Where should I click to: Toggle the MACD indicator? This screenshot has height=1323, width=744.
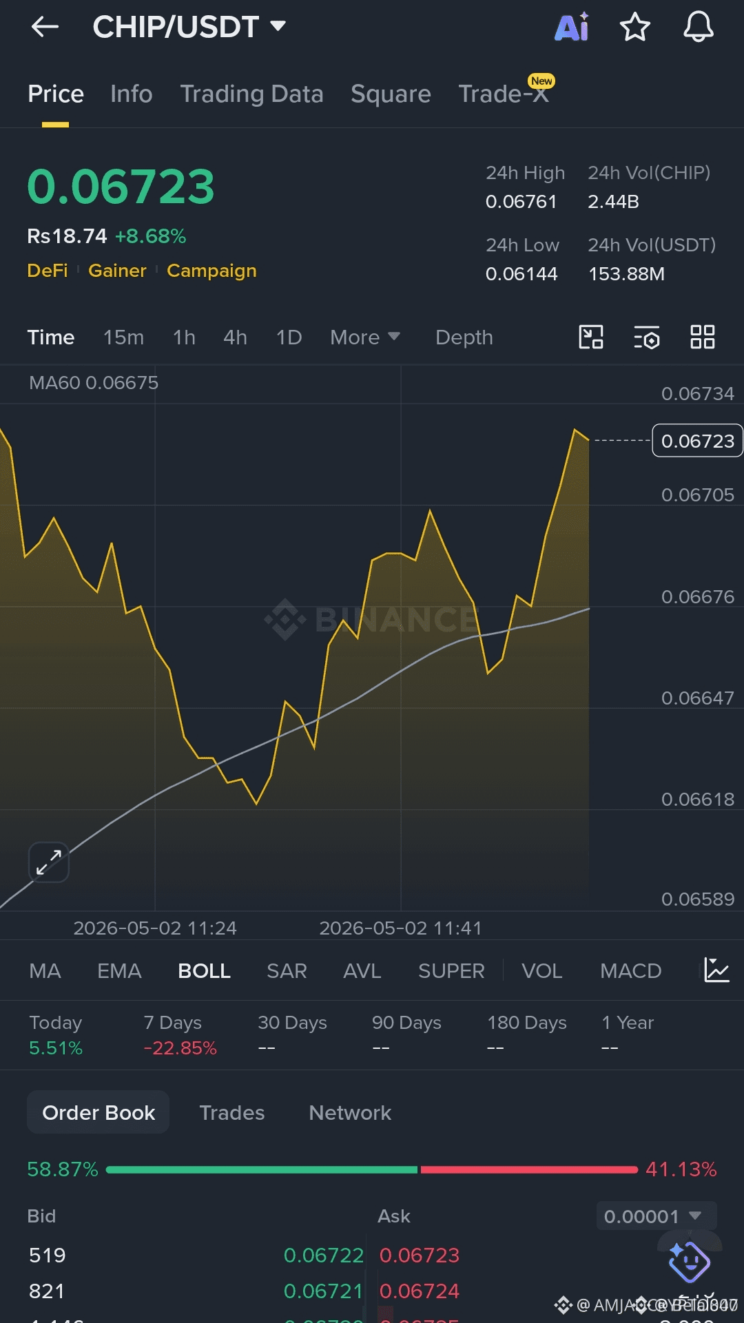pos(630,971)
